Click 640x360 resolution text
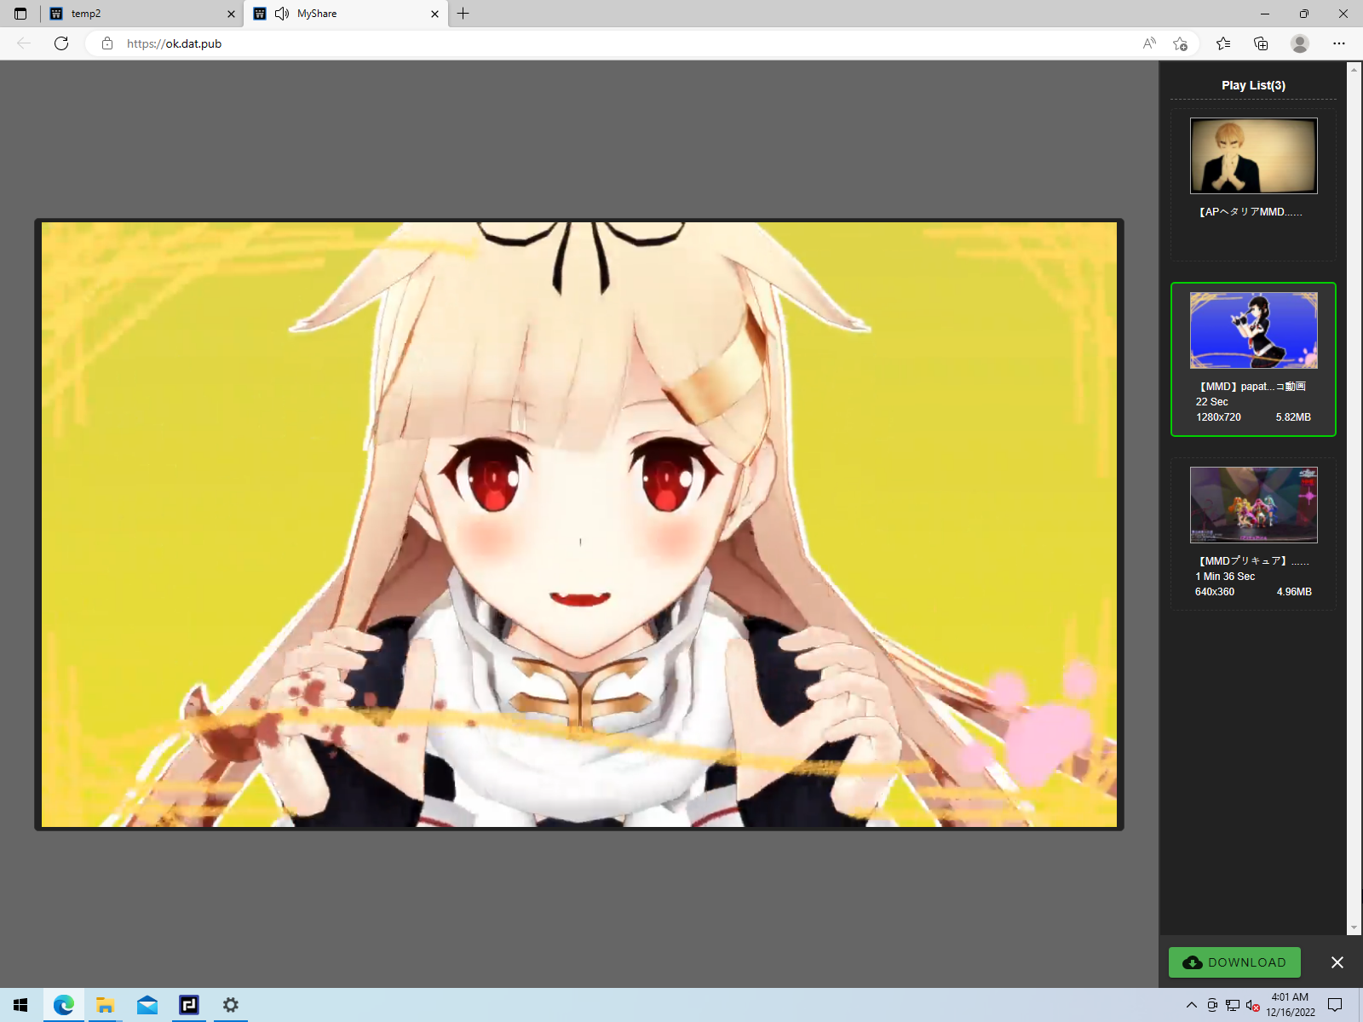Screen dimensions: 1363x1022 point(1215,592)
